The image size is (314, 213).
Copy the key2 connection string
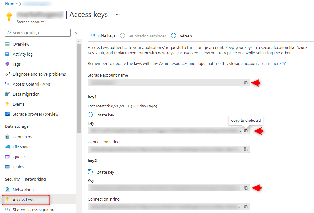(x=246, y=206)
